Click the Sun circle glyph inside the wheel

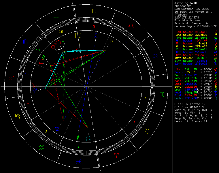coord(58,43)
